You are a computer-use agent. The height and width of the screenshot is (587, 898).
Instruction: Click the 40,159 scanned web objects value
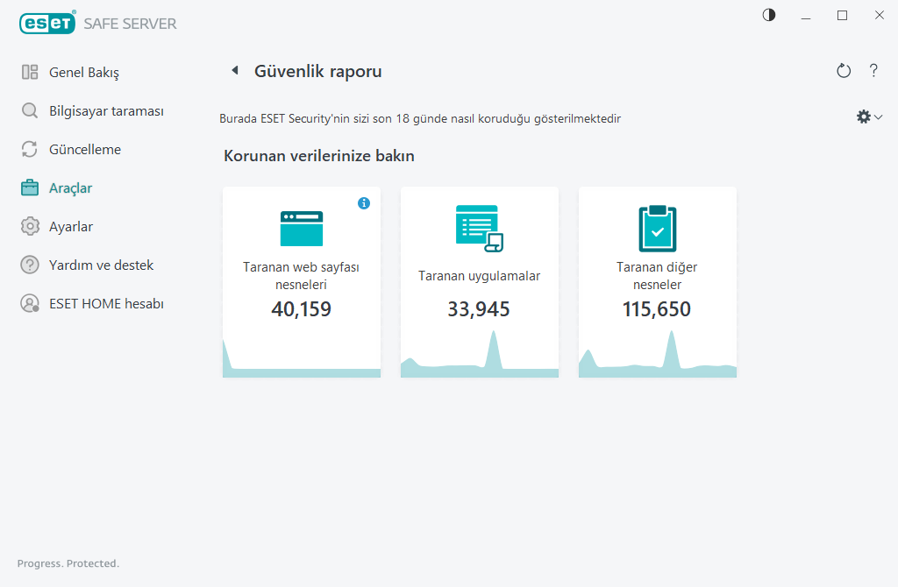[302, 309]
